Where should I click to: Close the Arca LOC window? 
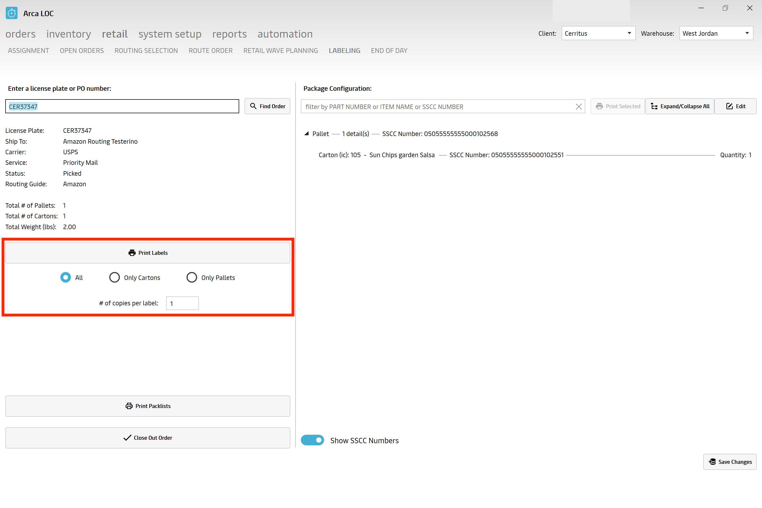click(x=750, y=8)
